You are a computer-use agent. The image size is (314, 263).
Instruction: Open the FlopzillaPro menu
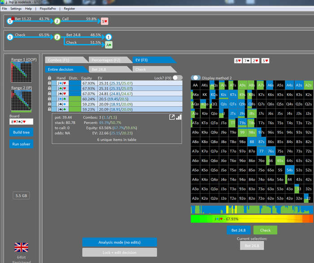pyautogui.click(x=48, y=9)
